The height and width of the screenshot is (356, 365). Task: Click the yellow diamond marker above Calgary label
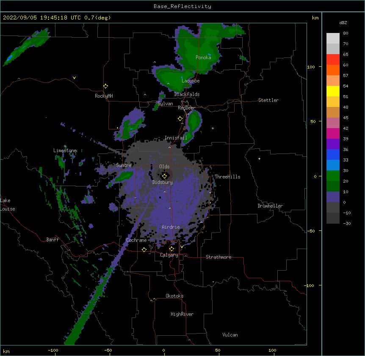171,249
